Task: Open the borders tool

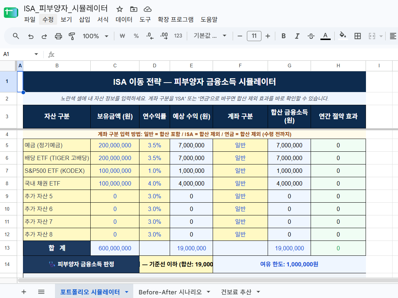Action: coord(357,36)
